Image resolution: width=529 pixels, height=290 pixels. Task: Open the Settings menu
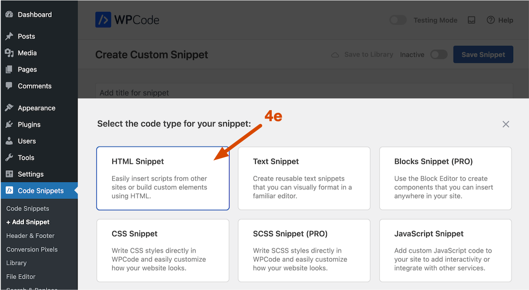pos(31,174)
